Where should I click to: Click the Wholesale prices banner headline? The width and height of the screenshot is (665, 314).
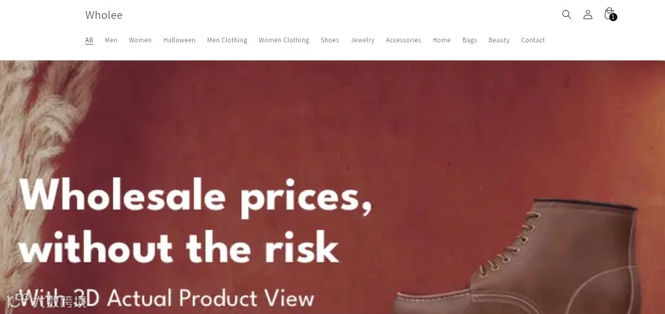pyautogui.click(x=195, y=221)
